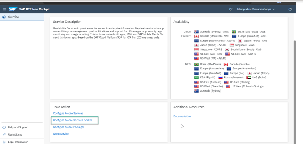Click the KSA (Riyadh) flag
303x150 pixels.
point(196,78)
